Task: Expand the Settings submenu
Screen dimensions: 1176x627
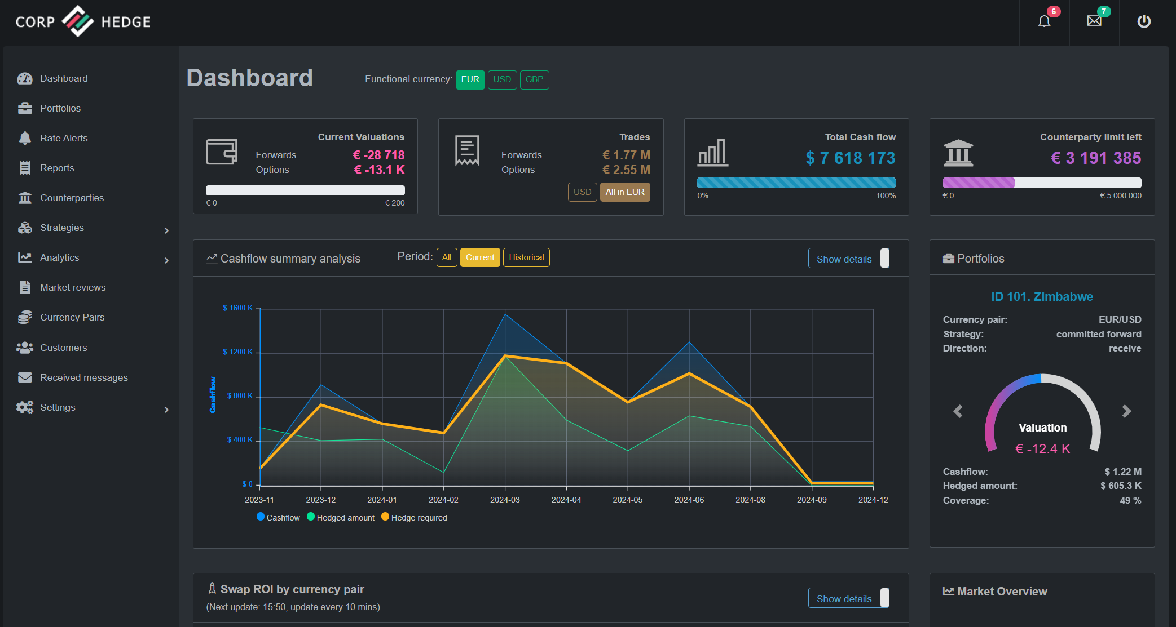Action: click(x=166, y=410)
